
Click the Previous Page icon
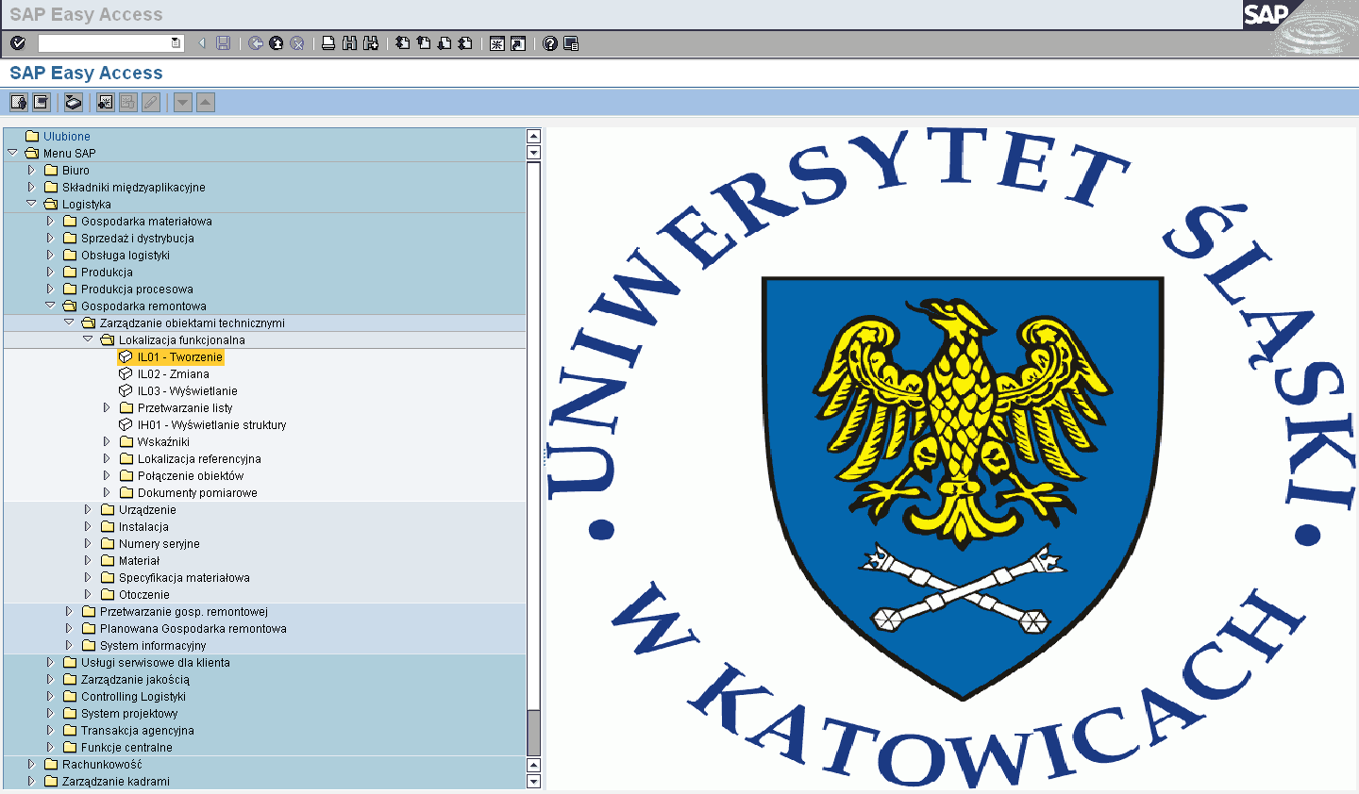point(423,43)
